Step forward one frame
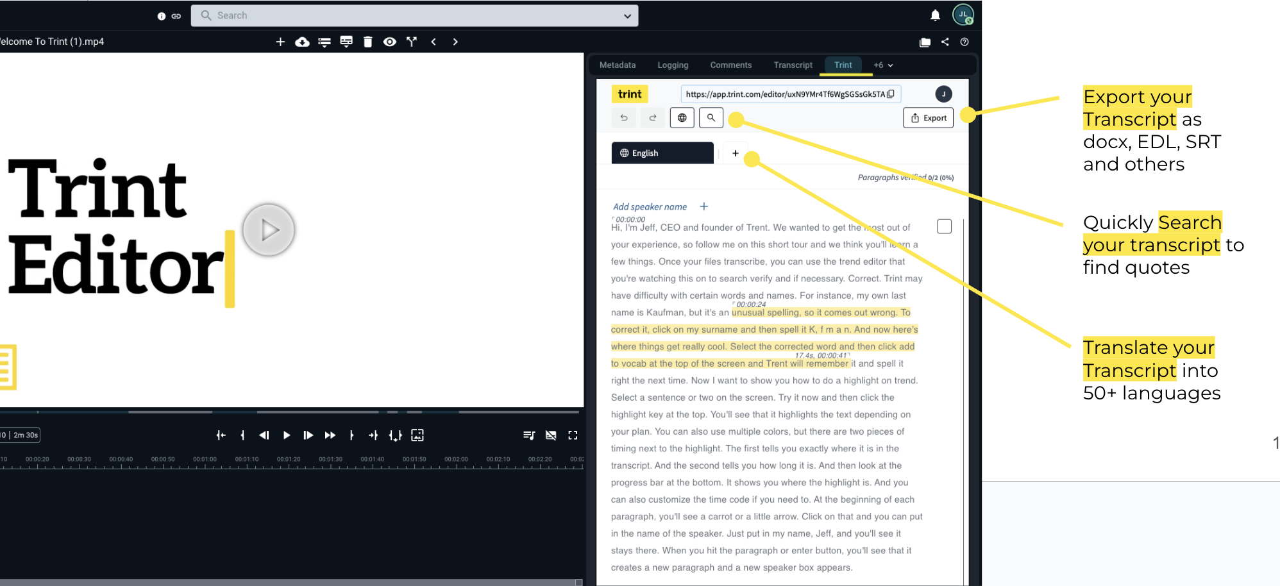1280x586 pixels. click(x=308, y=435)
